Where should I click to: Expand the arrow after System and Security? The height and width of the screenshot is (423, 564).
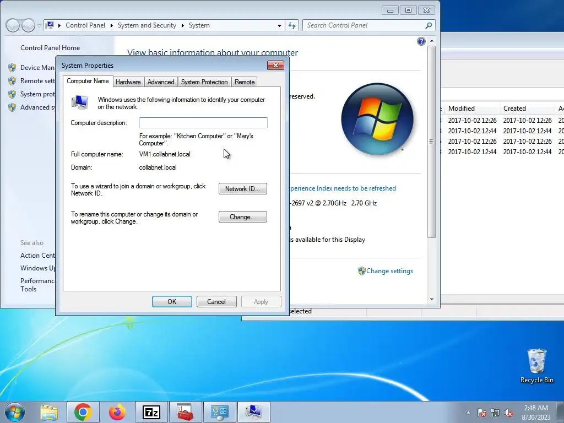click(x=183, y=25)
